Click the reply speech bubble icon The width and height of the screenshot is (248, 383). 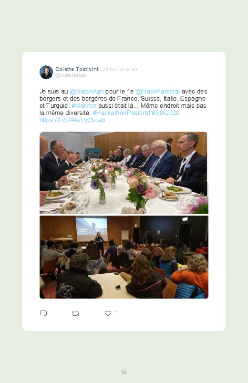tap(43, 313)
